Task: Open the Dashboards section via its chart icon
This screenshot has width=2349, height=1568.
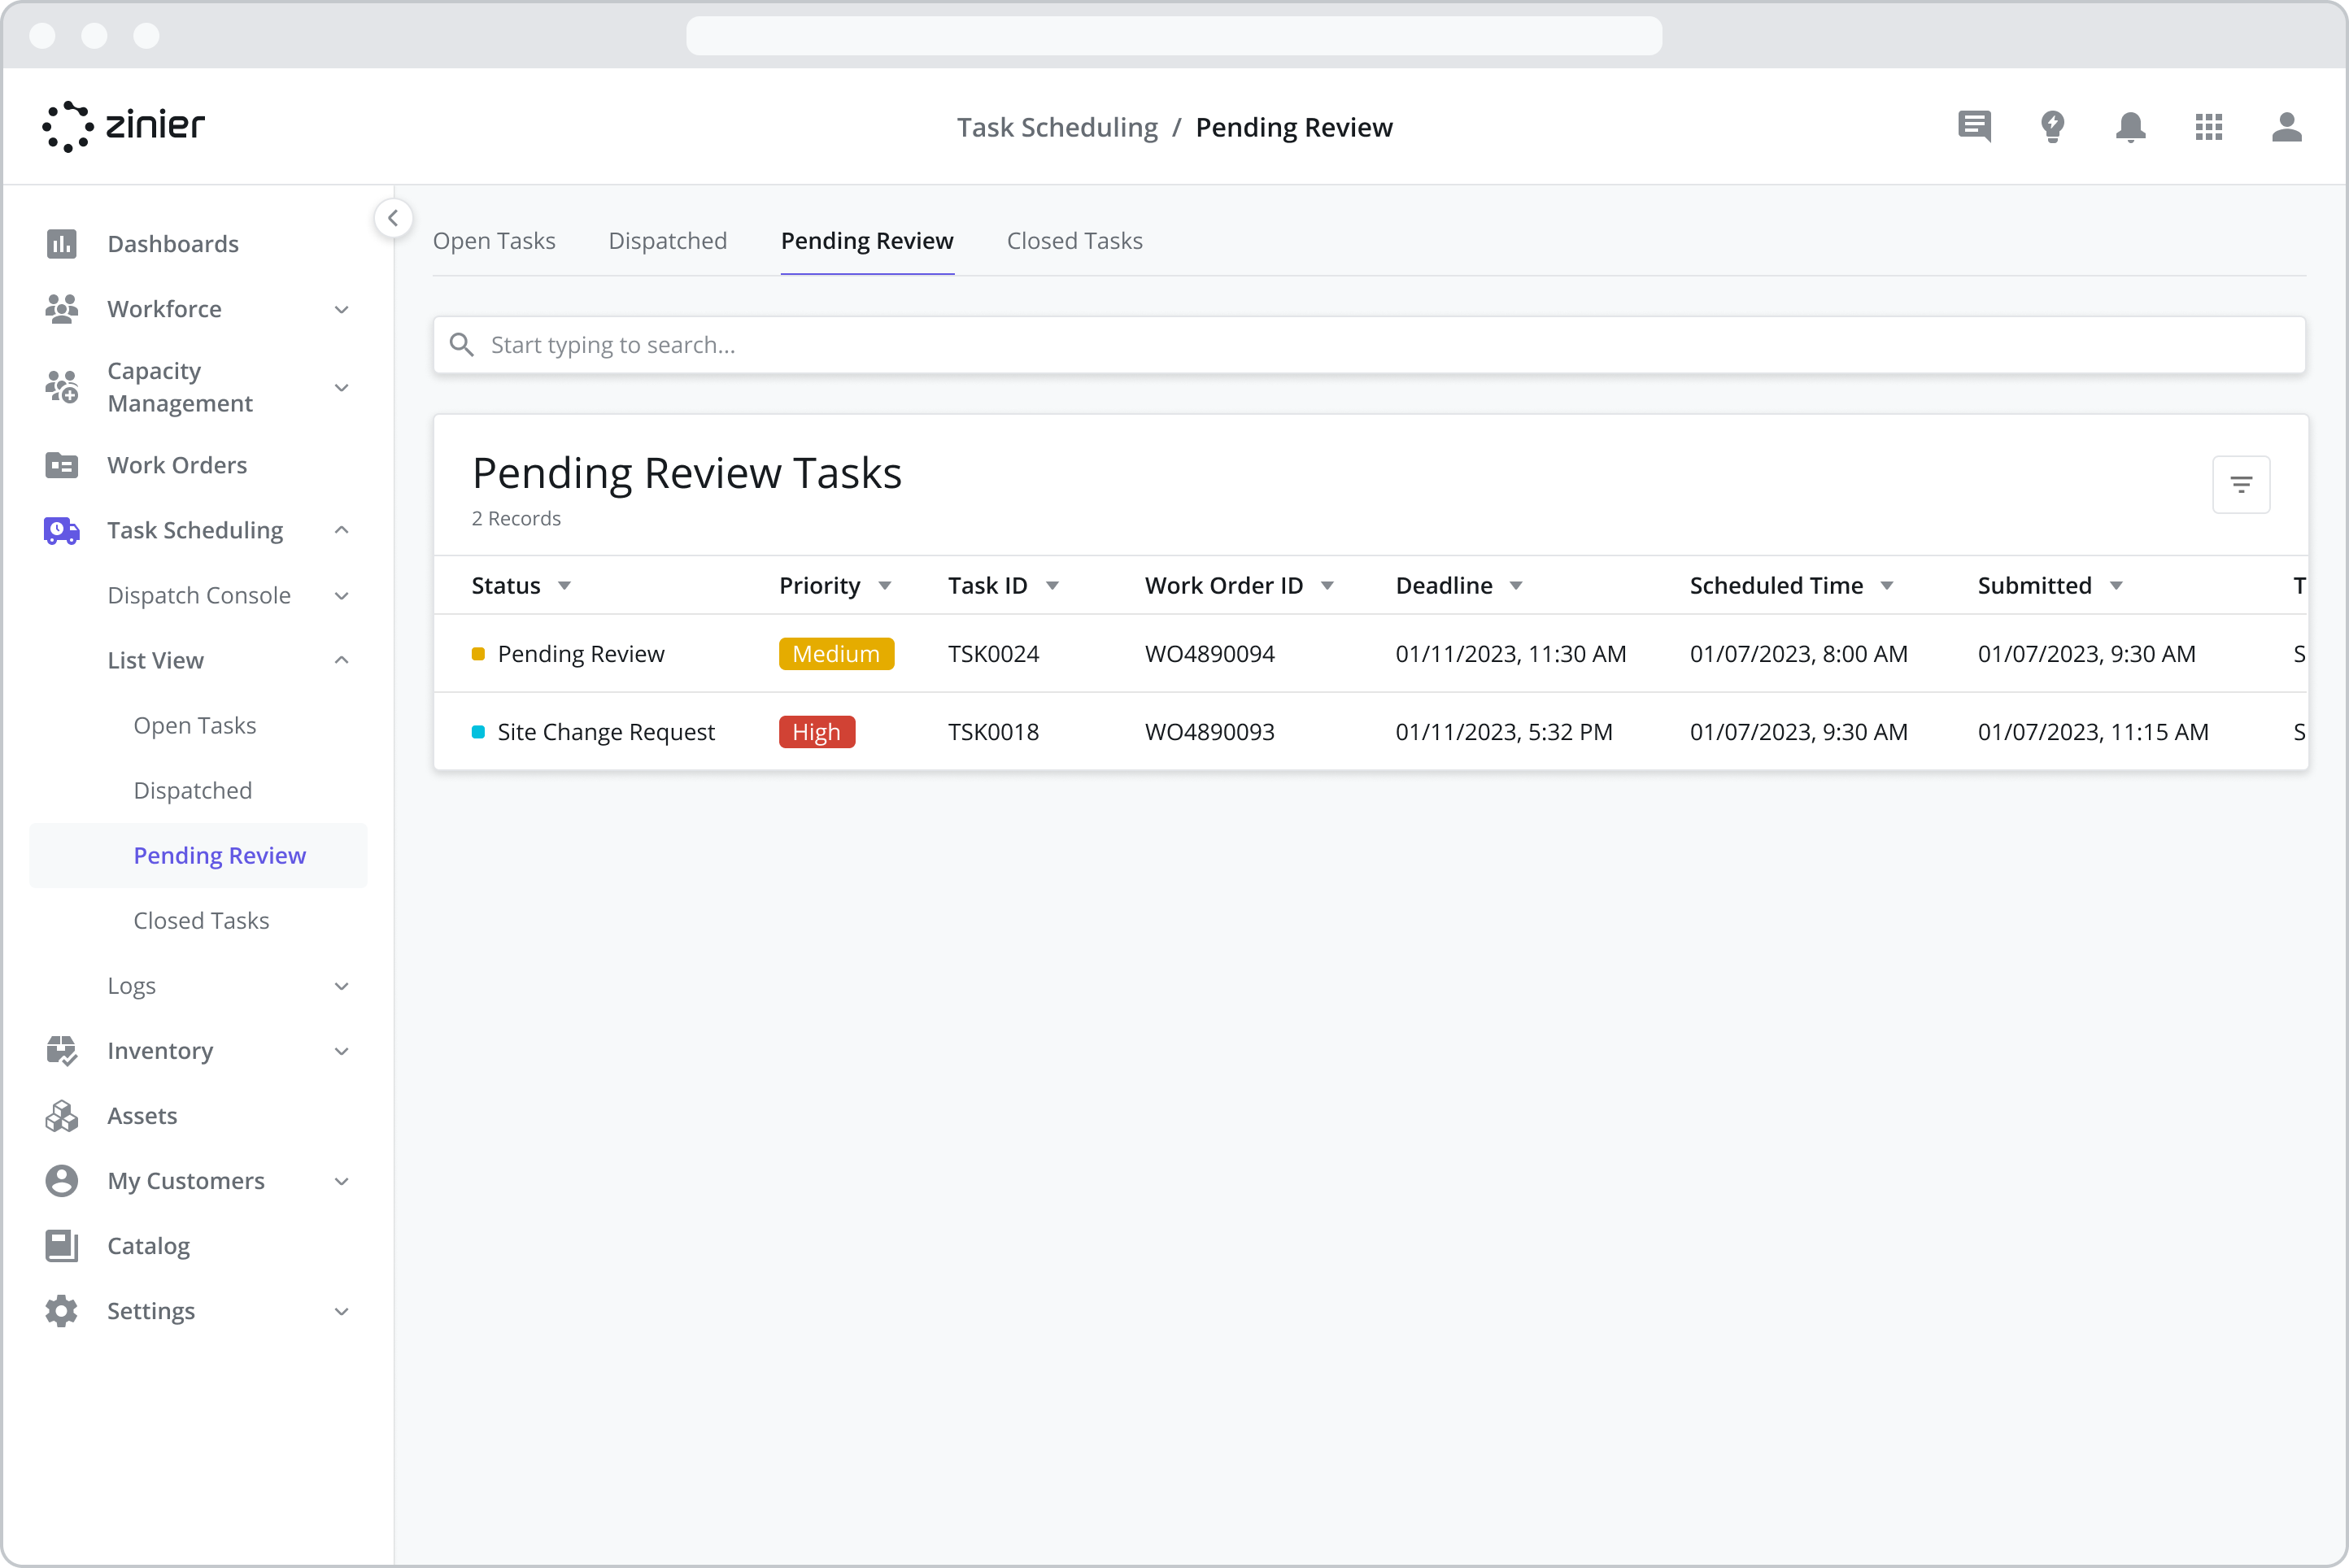Action: tap(62, 243)
